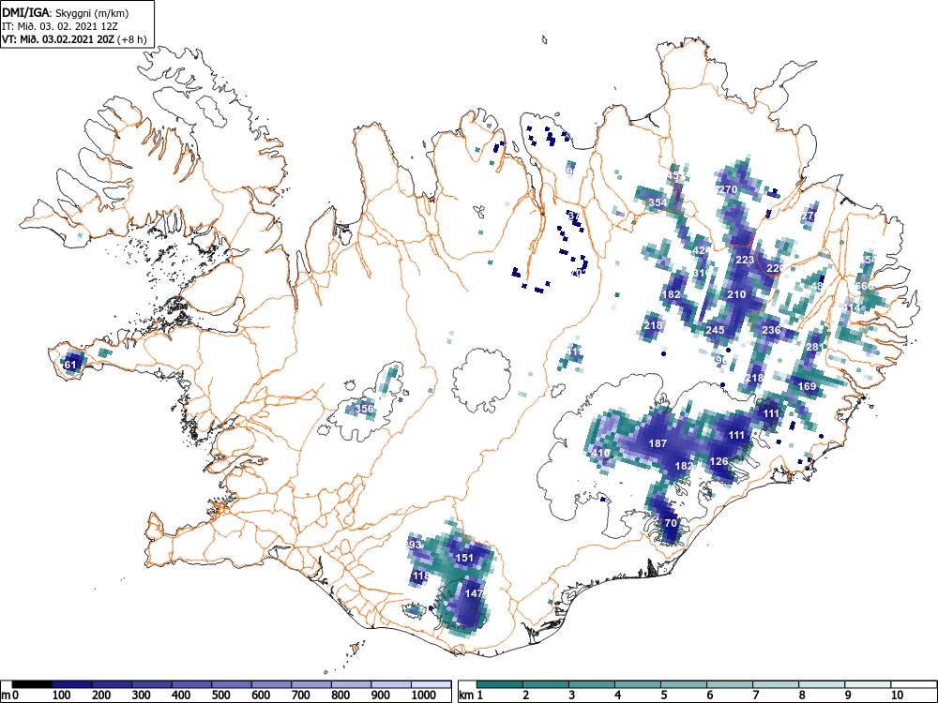Image resolution: width=938 pixels, height=703 pixels.
Task: Click the 5–6 km teal legend swatch
Action: (684, 684)
